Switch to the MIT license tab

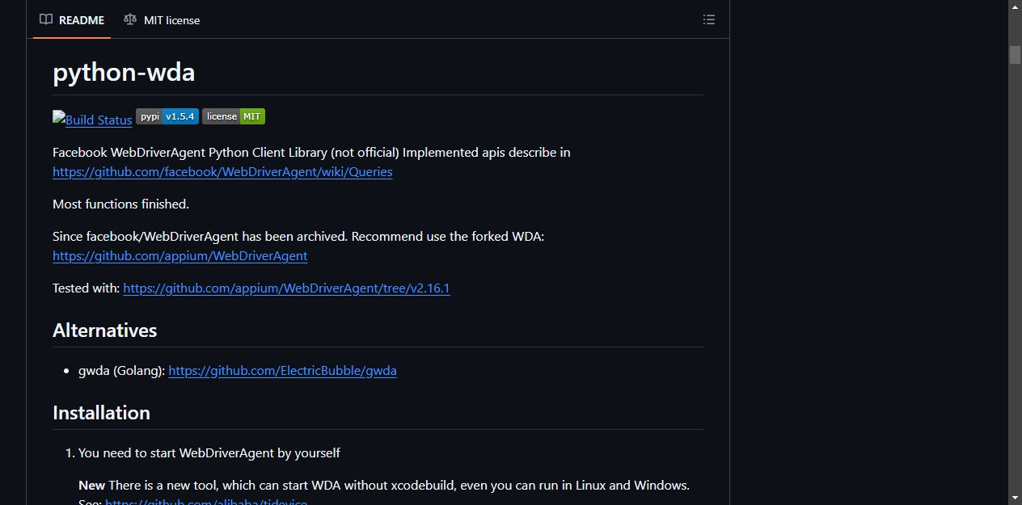coord(162,20)
